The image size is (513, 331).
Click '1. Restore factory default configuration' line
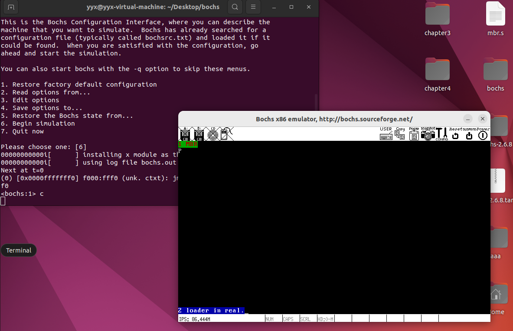[x=78, y=84]
